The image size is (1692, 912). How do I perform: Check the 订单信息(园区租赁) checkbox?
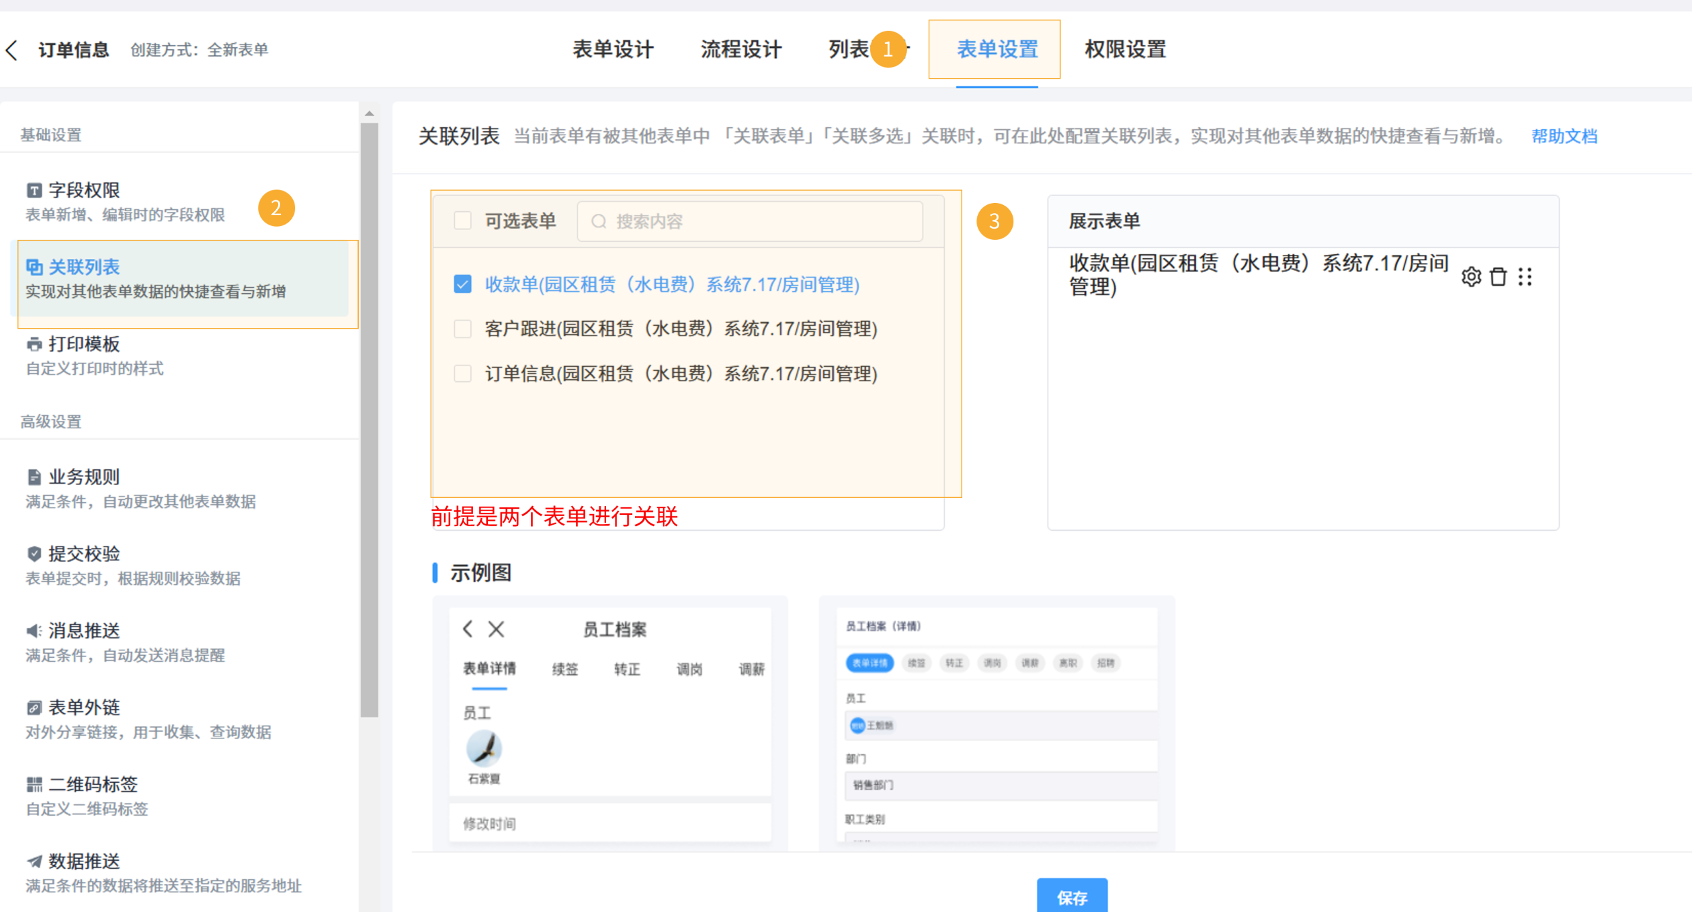(463, 374)
